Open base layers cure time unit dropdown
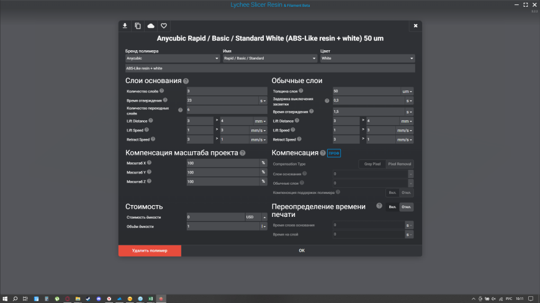 pyautogui.click(x=263, y=101)
